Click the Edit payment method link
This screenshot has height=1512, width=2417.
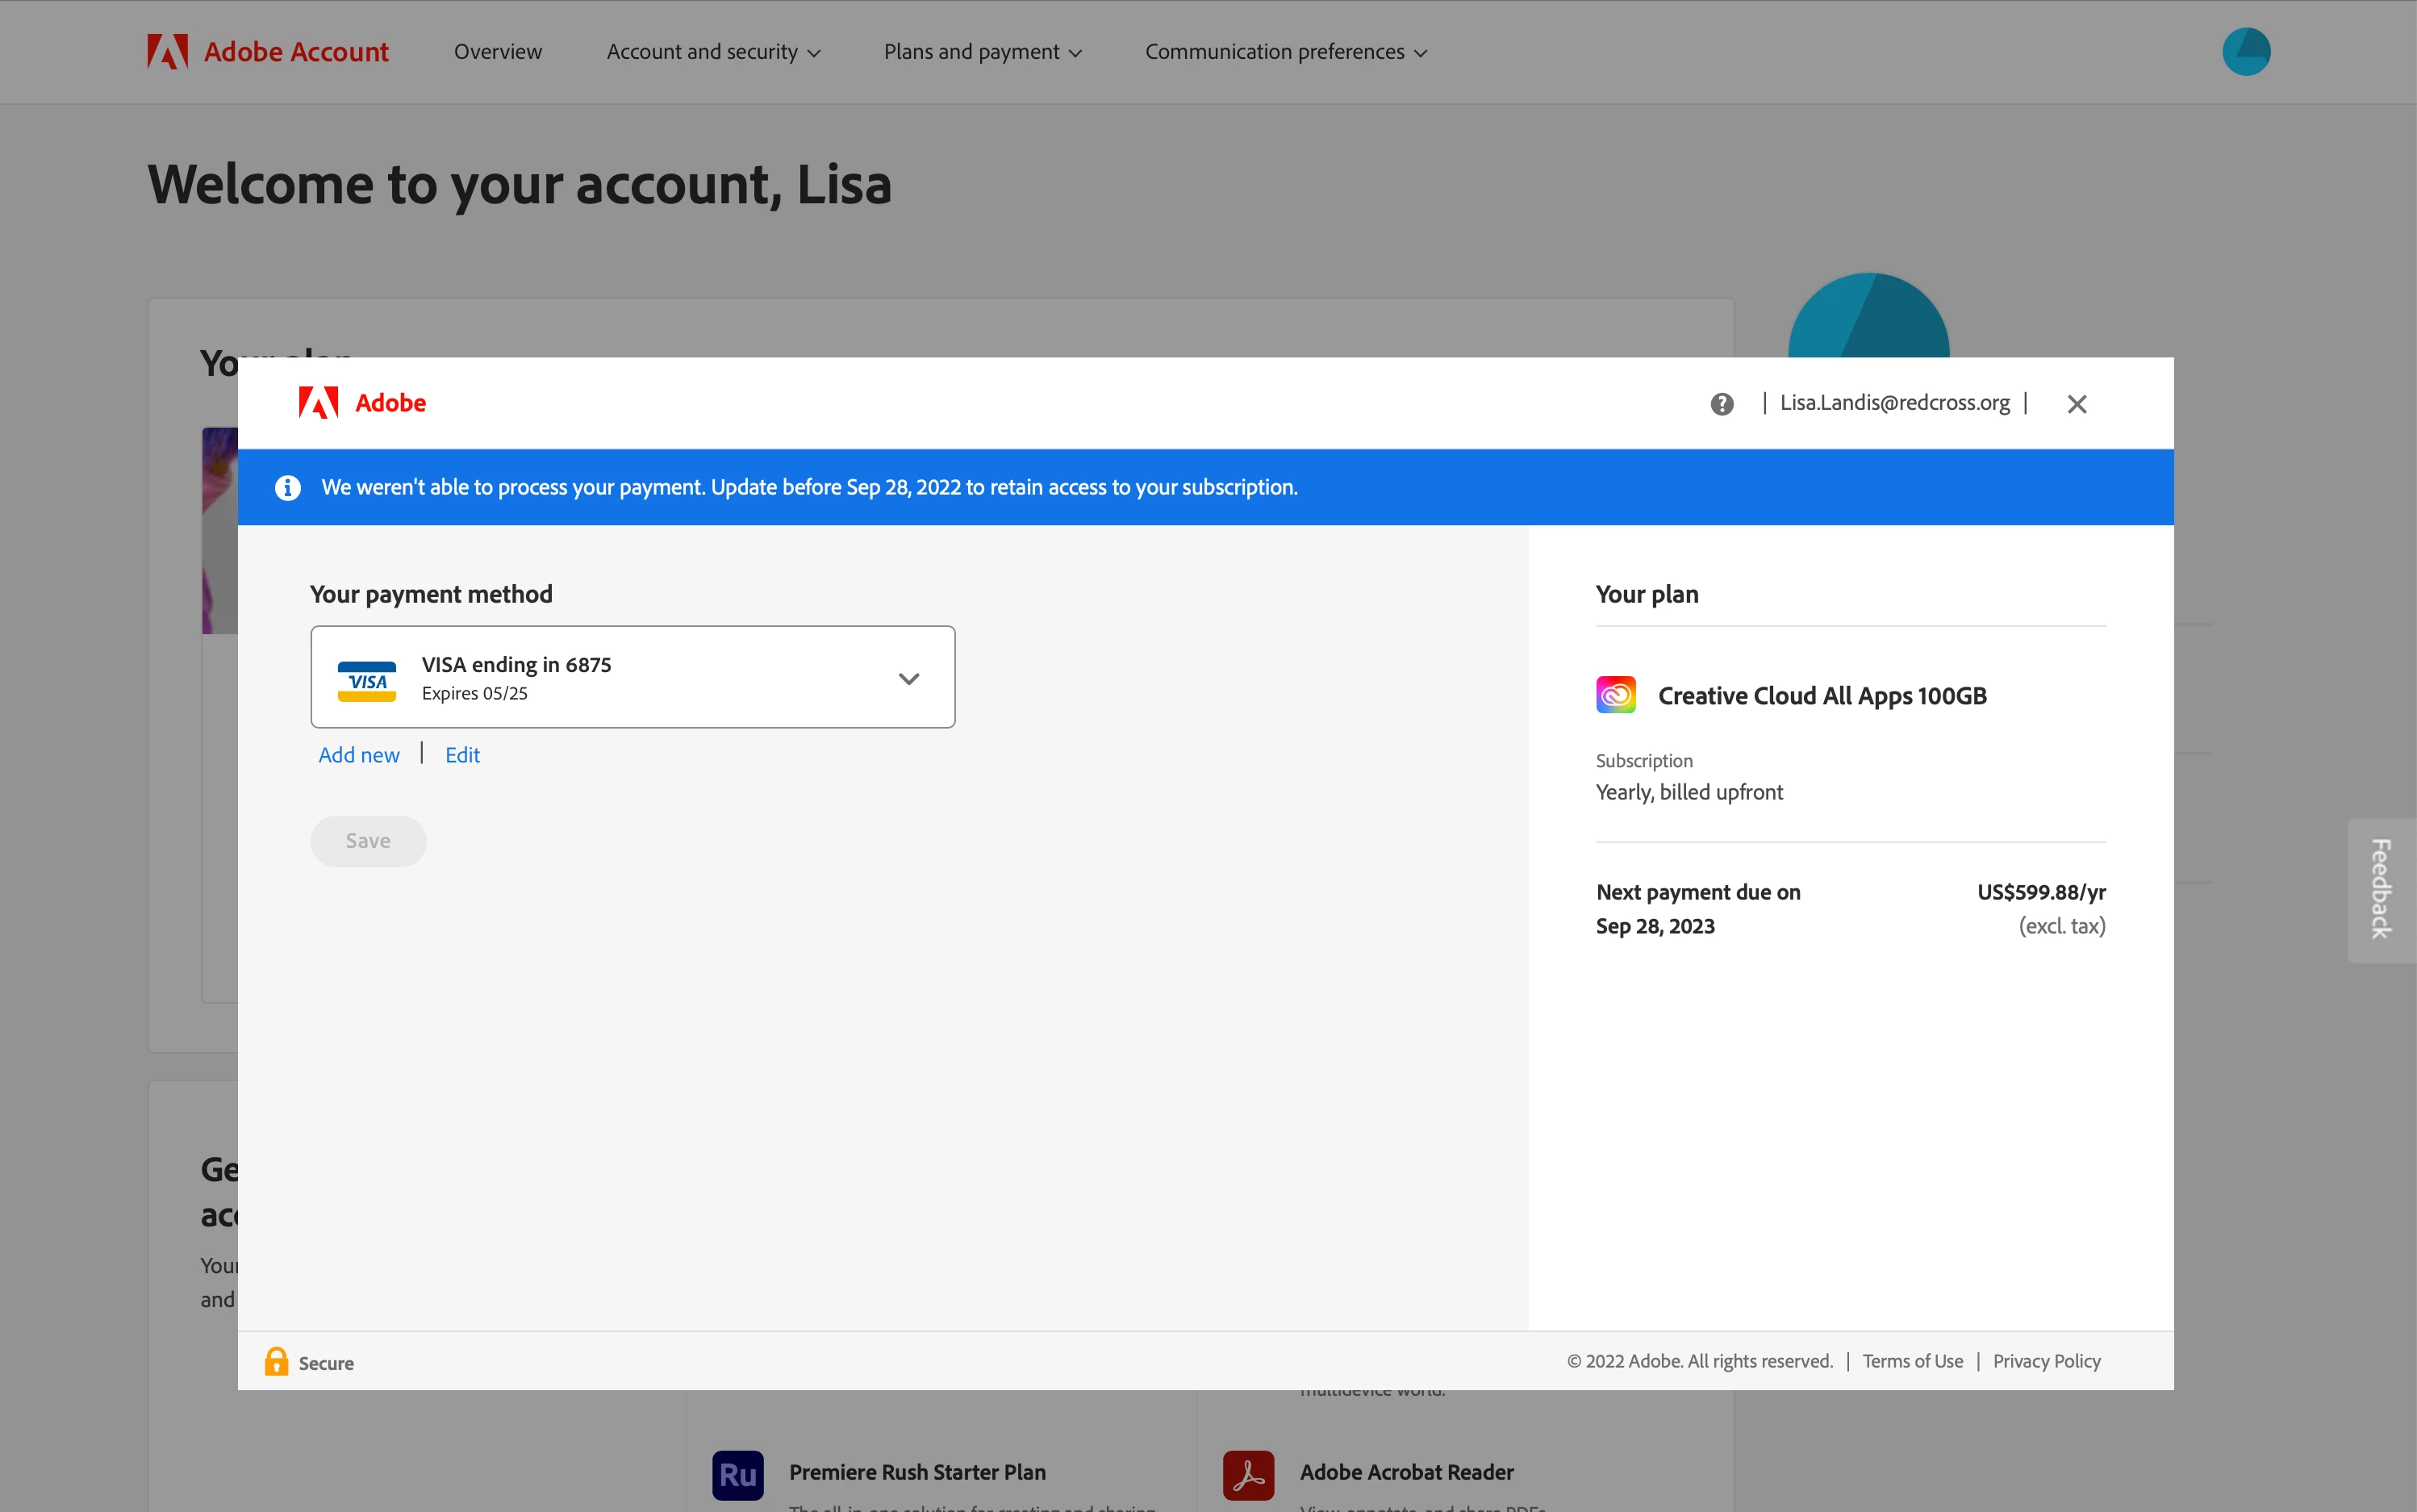(x=461, y=755)
